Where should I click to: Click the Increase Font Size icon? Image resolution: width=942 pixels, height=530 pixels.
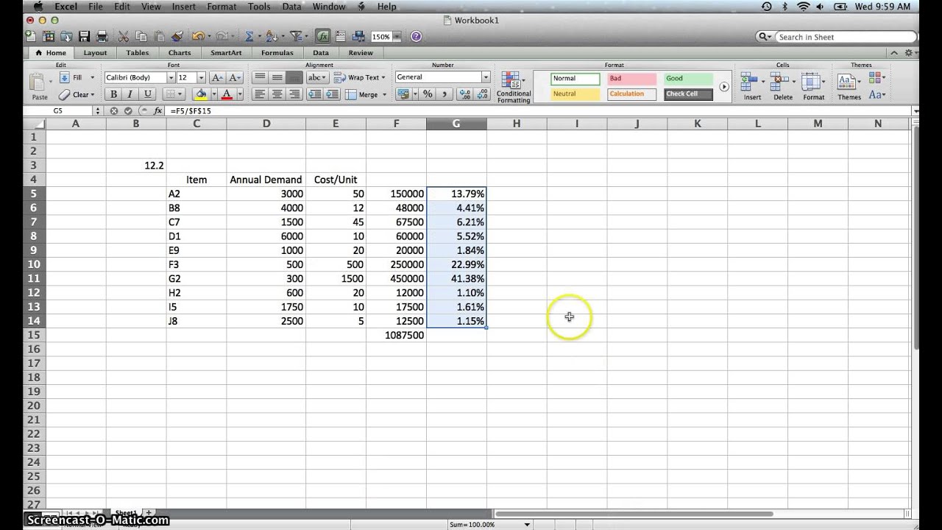tap(217, 77)
